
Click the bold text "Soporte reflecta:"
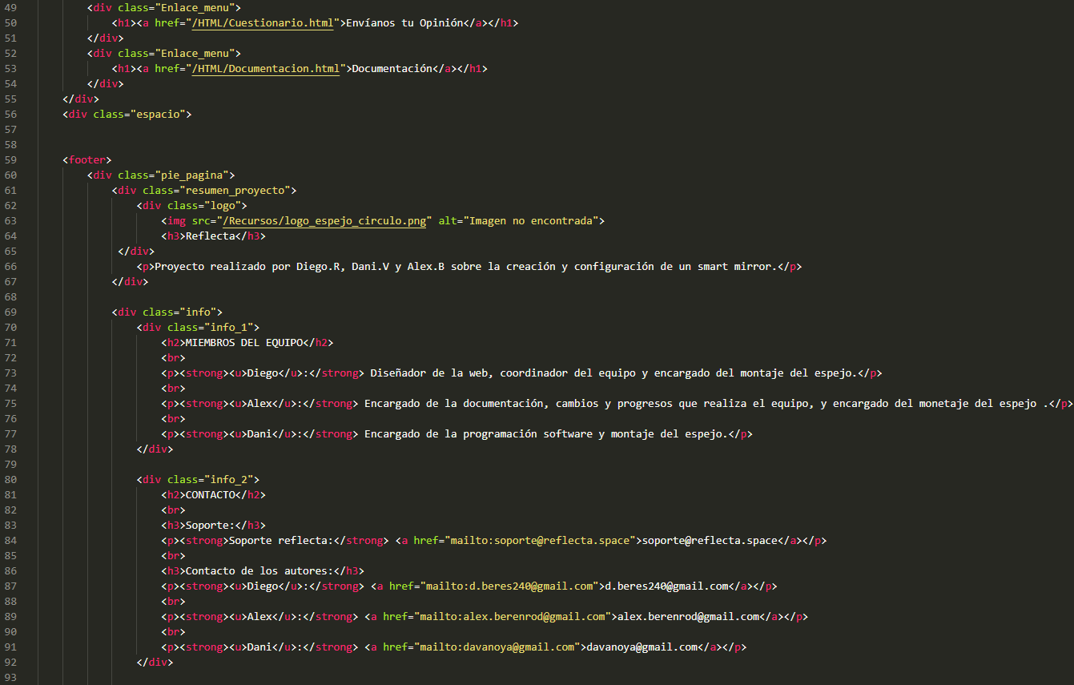point(281,541)
